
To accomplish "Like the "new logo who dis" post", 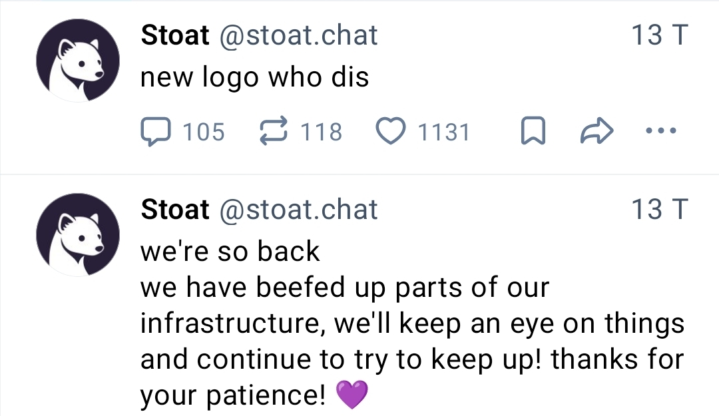I will (x=391, y=131).
